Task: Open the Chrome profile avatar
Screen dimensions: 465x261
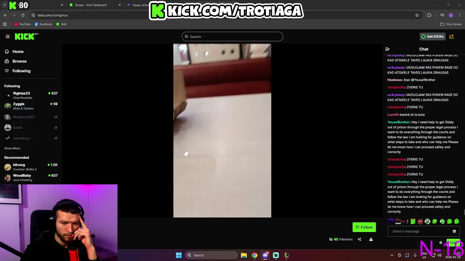Action: tap(451, 15)
